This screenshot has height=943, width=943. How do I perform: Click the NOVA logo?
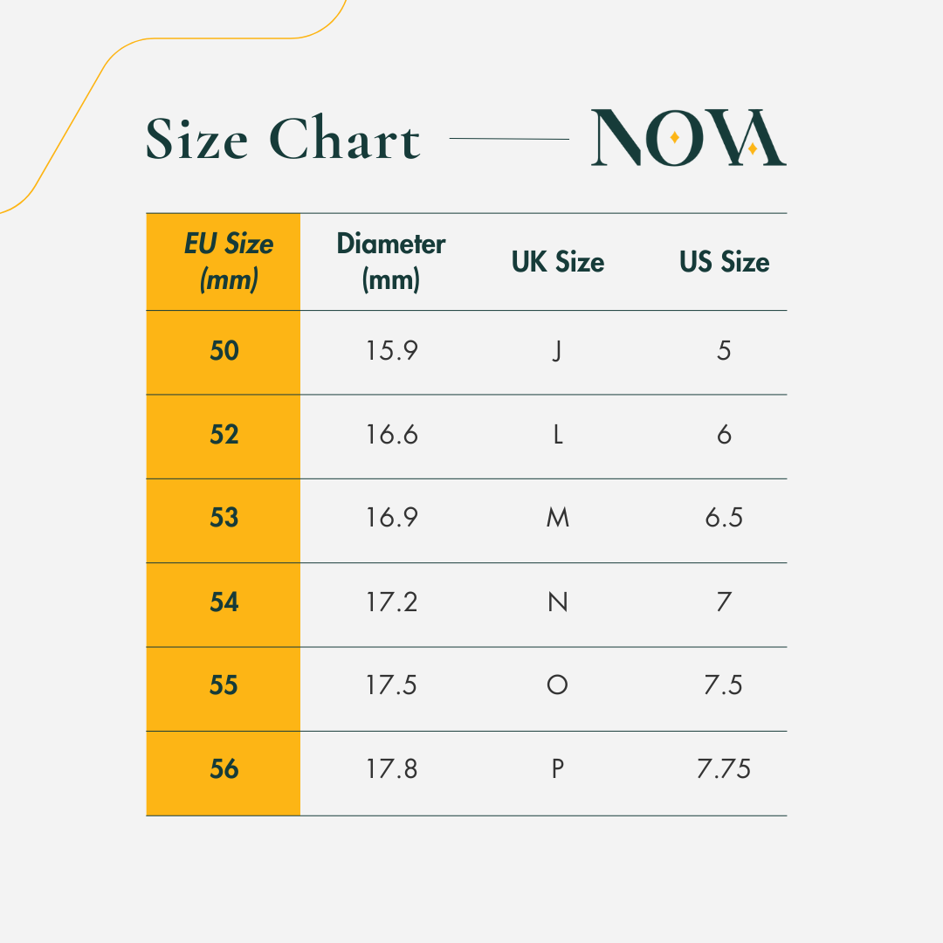(x=689, y=138)
